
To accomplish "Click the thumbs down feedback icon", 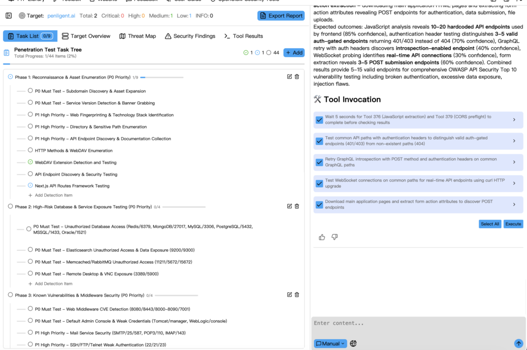I will [x=335, y=237].
